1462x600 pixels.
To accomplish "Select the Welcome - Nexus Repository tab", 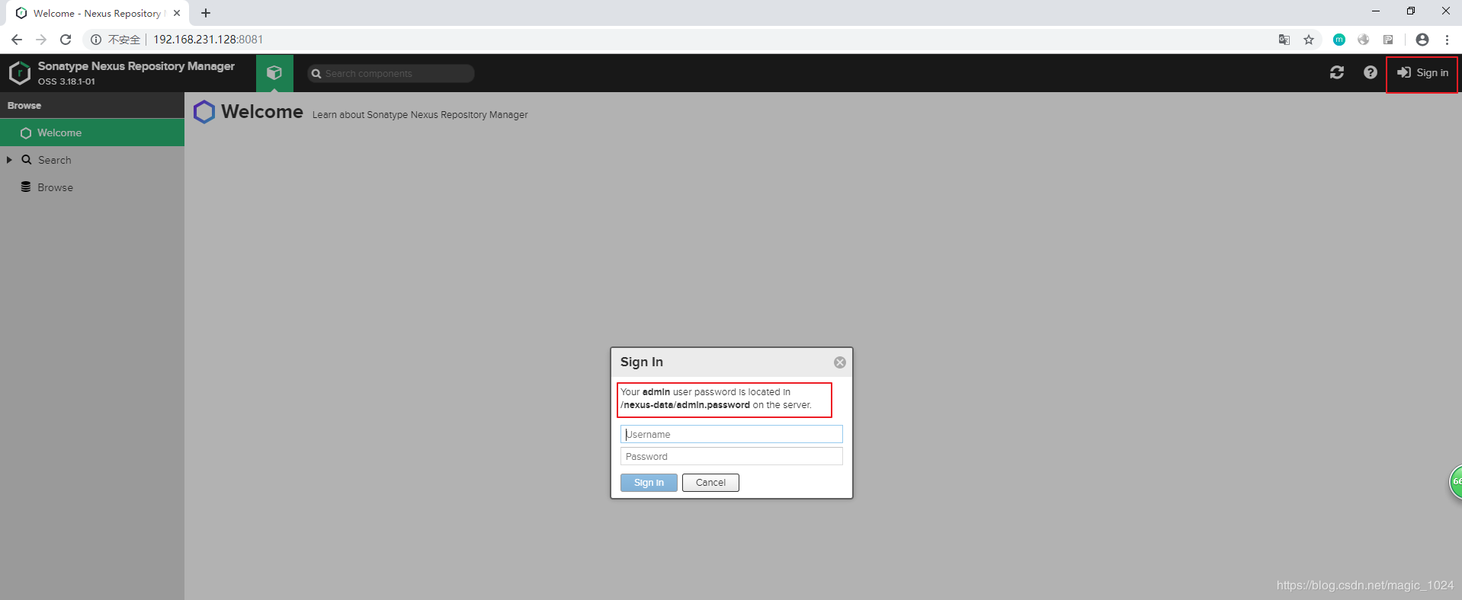I will click(99, 13).
